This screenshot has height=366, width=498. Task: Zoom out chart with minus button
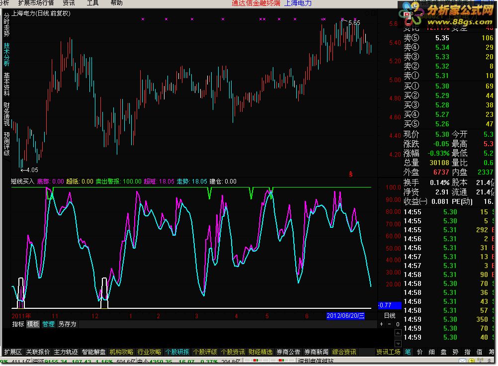tap(390, 324)
